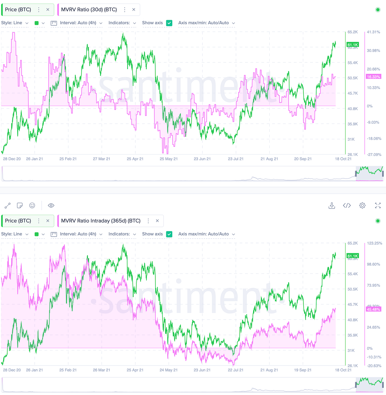Select the line drawing tool icon
386x395 pixels.
click(x=7, y=205)
